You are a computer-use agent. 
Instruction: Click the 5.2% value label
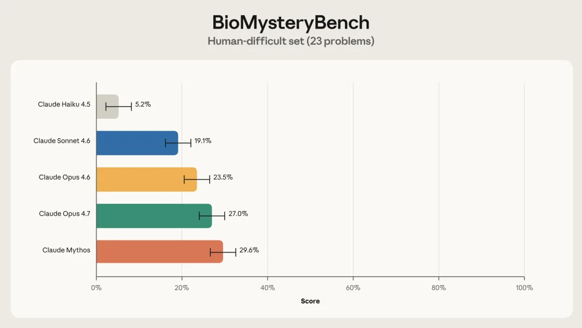click(x=143, y=105)
